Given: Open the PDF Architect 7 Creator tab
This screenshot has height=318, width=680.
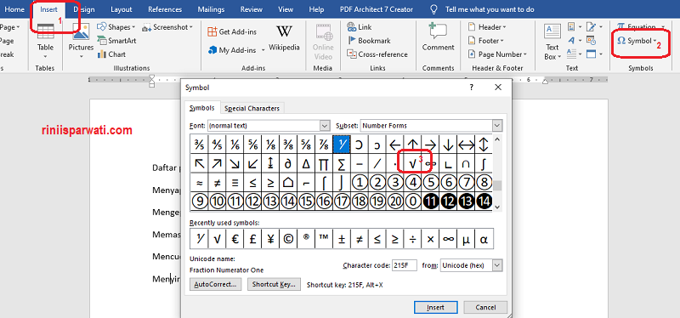Looking at the screenshot, I should [377, 9].
